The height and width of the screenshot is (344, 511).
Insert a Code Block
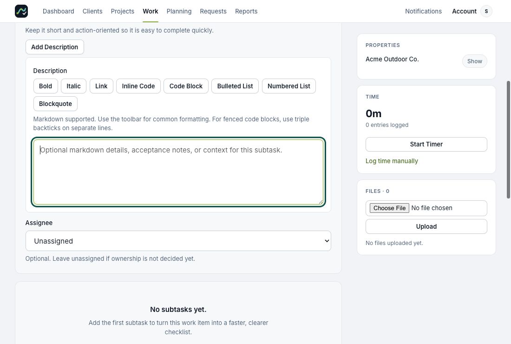[186, 86]
